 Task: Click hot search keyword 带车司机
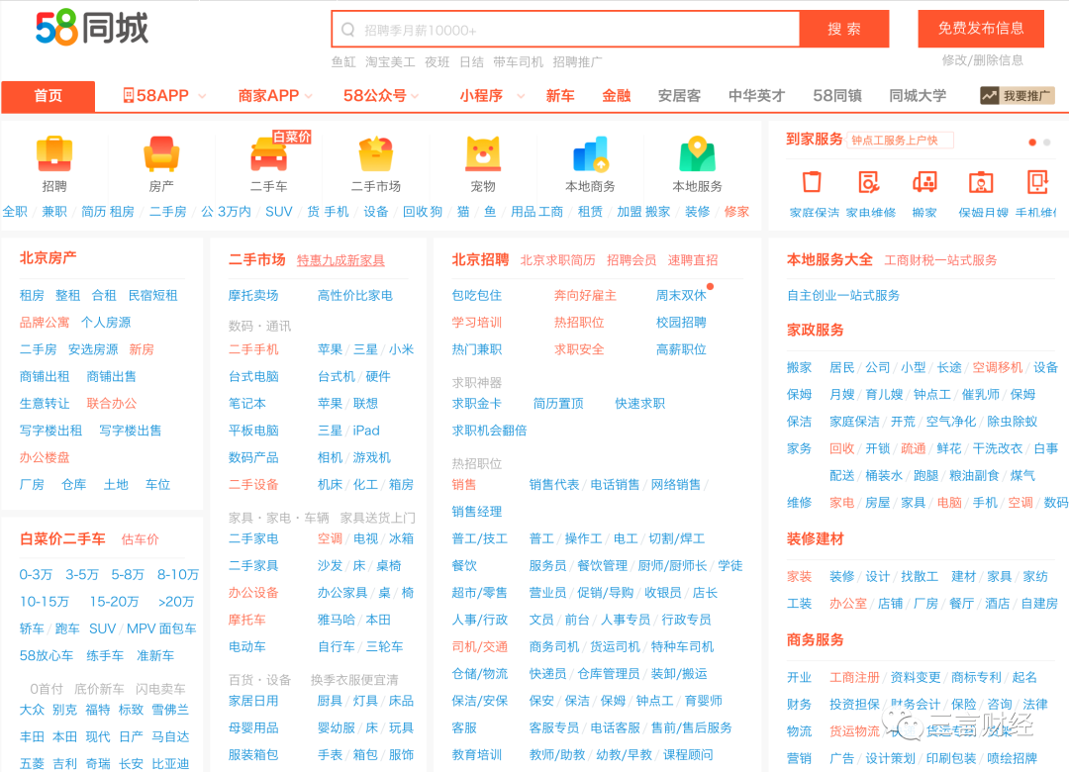(518, 62)
